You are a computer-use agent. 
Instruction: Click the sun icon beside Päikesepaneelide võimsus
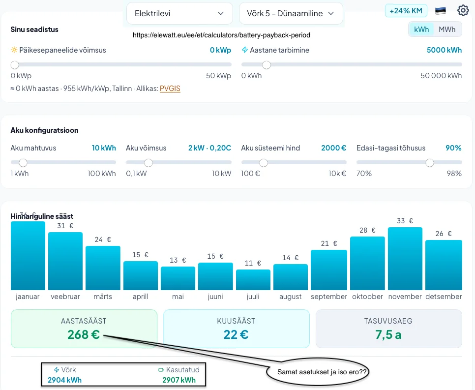(14, 50)
